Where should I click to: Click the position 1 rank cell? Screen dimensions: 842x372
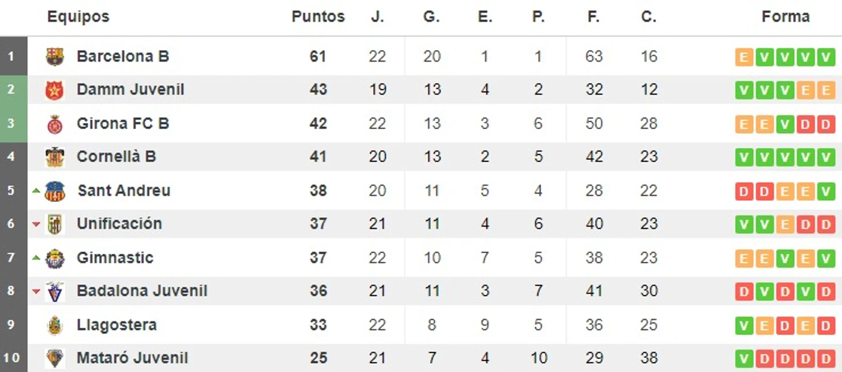click(13, 56)
